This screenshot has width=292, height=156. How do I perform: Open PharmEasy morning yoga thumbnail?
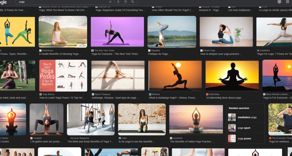click(63, 32)
